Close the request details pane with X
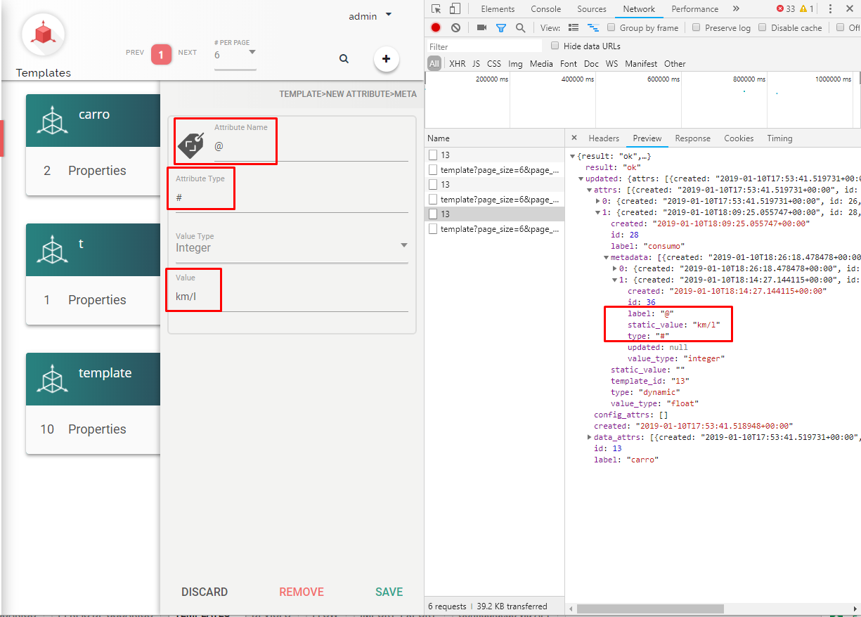This screenshot has width=861, height=617. [574, 138]
